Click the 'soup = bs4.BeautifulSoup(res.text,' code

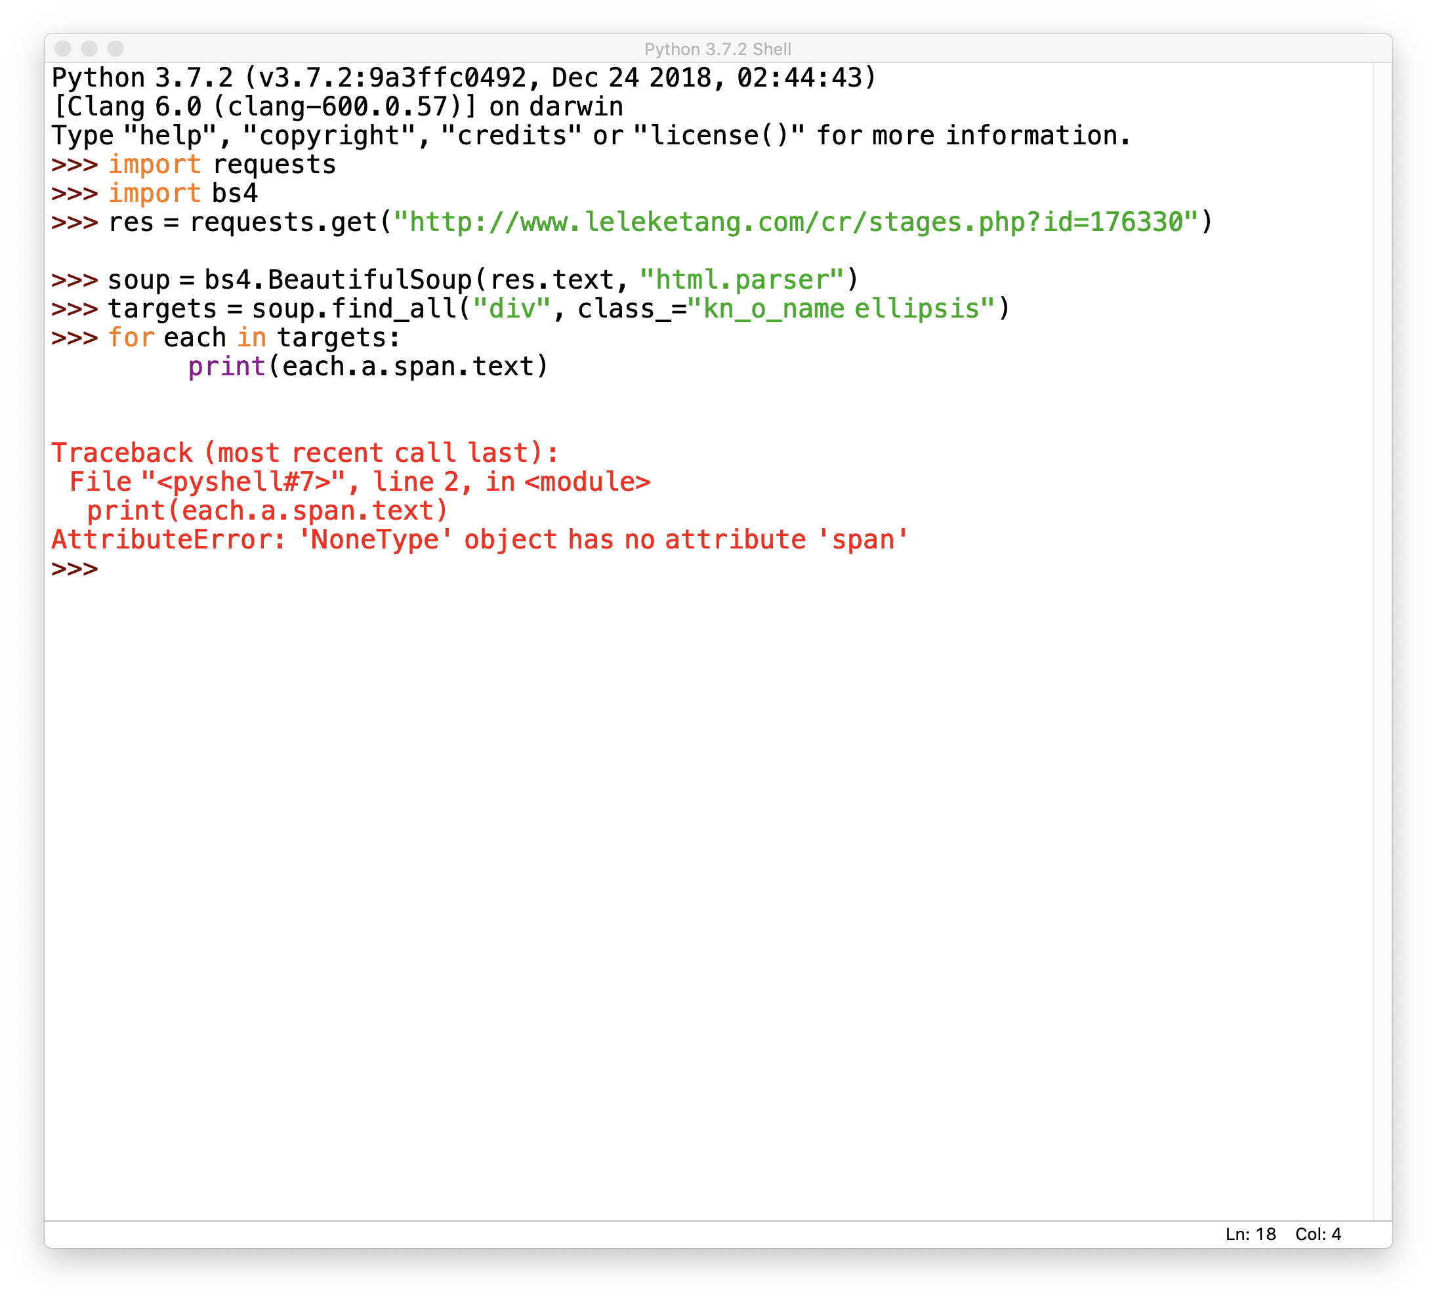tap(368, 280)
